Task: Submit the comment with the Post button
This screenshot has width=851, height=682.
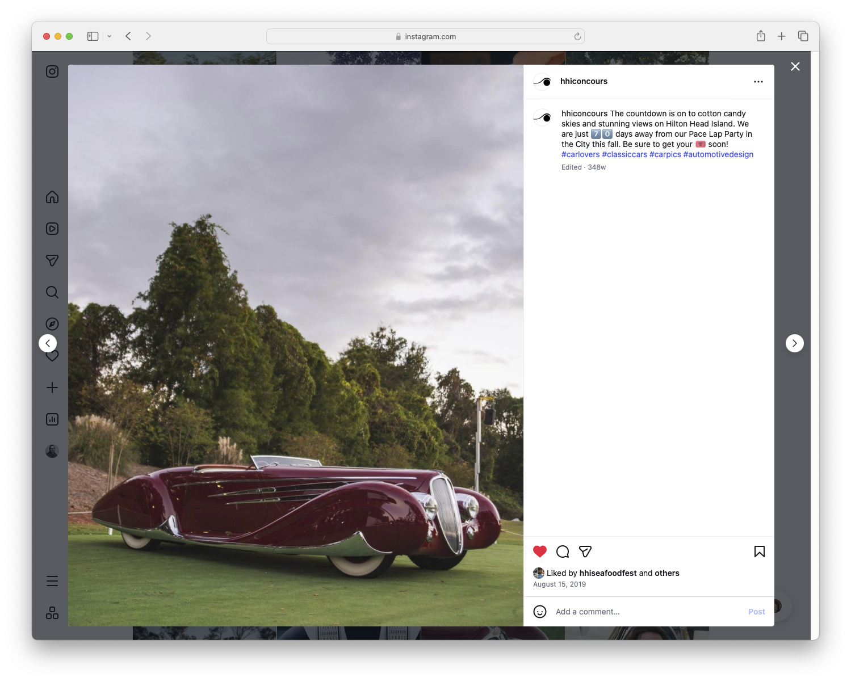Action: point(756,612)
